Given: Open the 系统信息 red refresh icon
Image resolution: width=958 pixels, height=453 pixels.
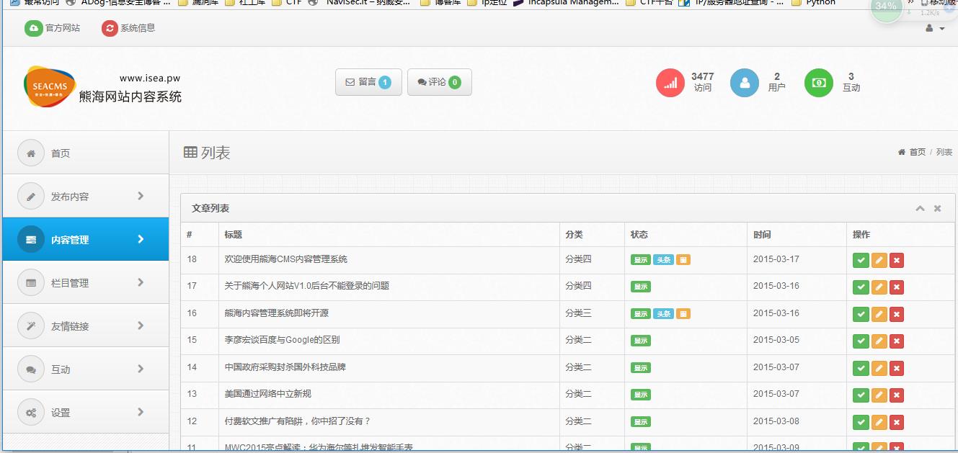Looking at the screenshot, I should click(x=110, y=28).
